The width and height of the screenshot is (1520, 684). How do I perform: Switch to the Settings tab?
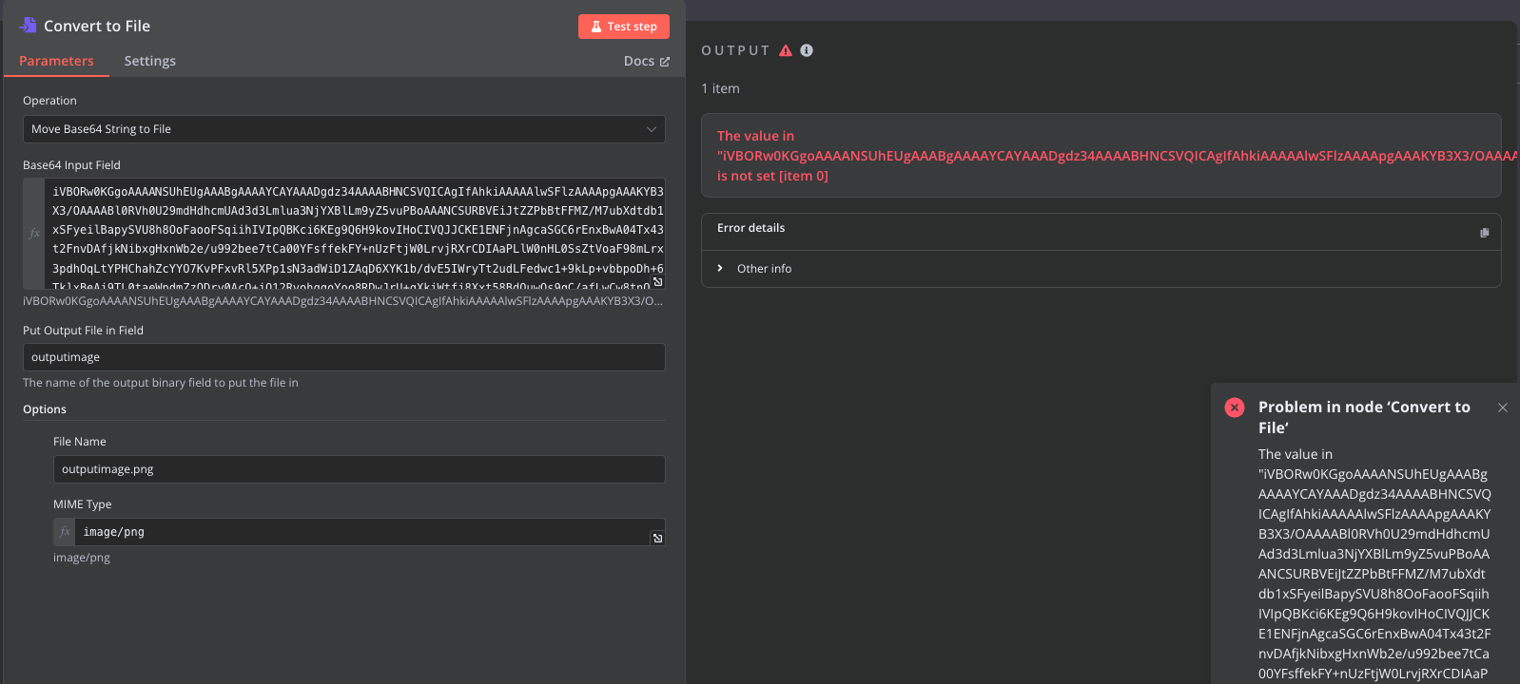pos(150,61)
